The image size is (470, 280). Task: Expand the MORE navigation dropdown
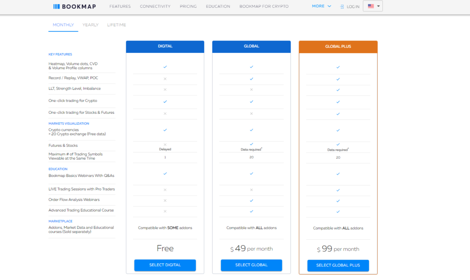pos(321,6)
